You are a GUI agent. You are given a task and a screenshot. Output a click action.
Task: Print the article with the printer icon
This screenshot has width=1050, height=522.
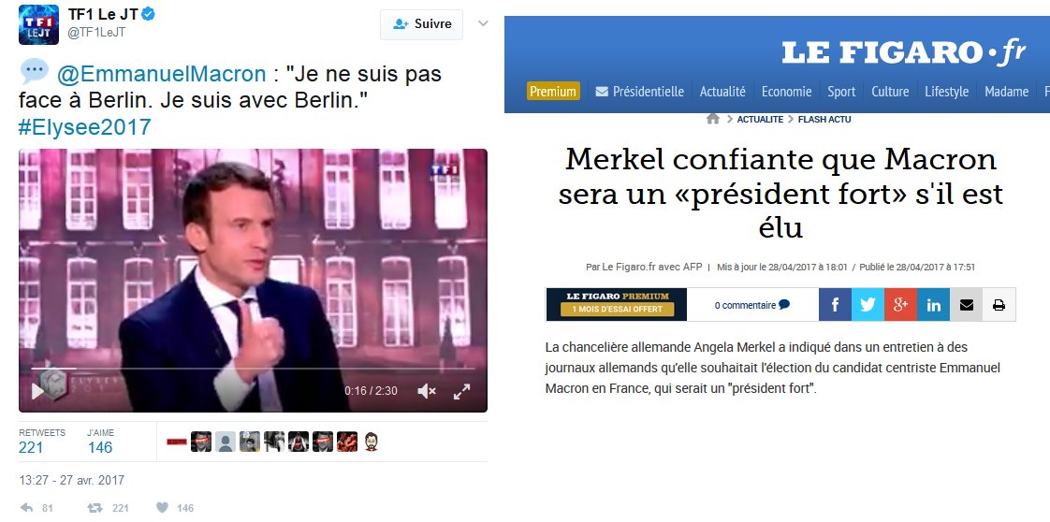pos(999,305)
